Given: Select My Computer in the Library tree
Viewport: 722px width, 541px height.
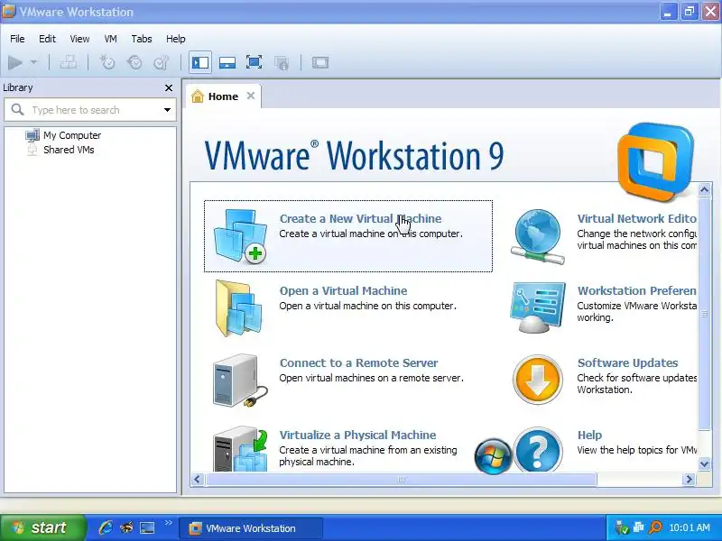Looking at the screenshot, I should coord(72,135).
